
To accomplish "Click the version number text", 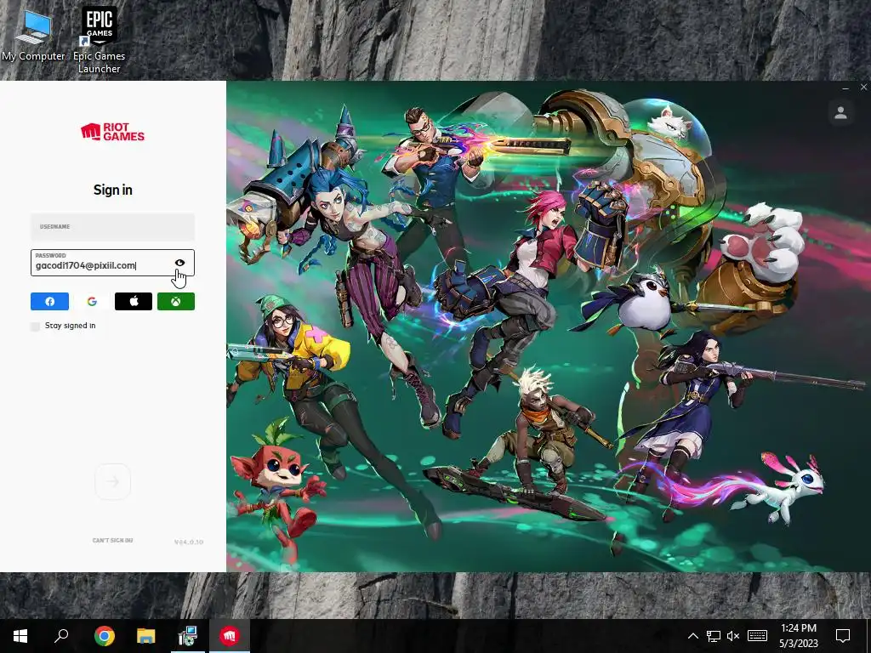I will coord(189,542).
